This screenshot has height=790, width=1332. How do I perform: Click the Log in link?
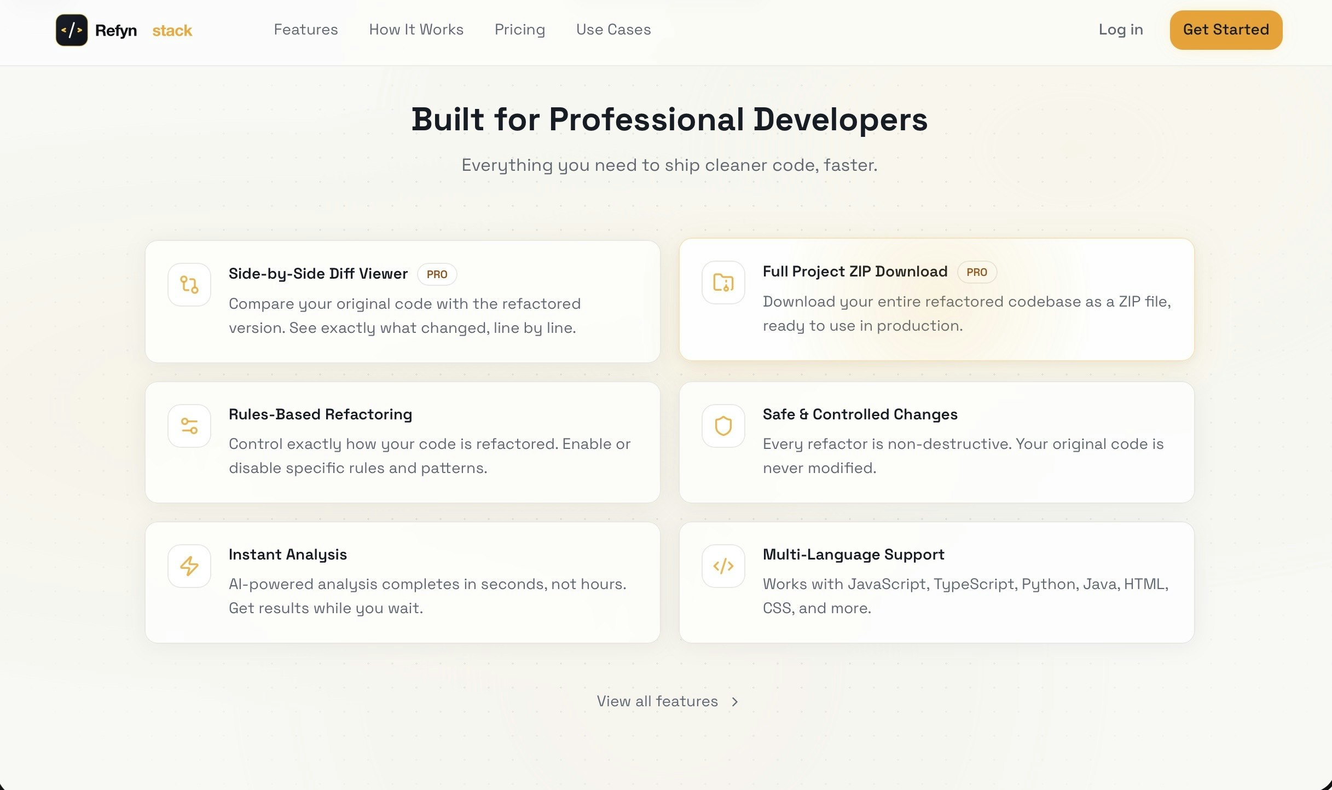pyautogui.click(x=1120, y=30)
